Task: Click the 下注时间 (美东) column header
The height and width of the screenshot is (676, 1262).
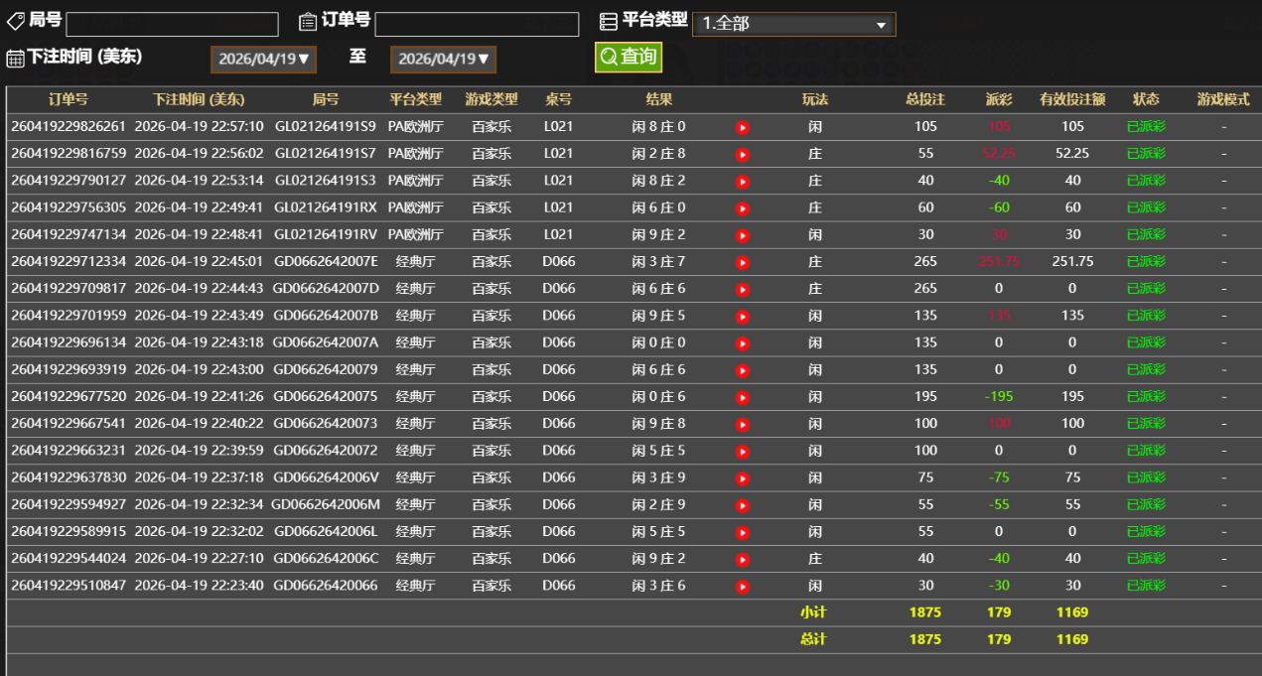Action: click(x=199, y=99)
